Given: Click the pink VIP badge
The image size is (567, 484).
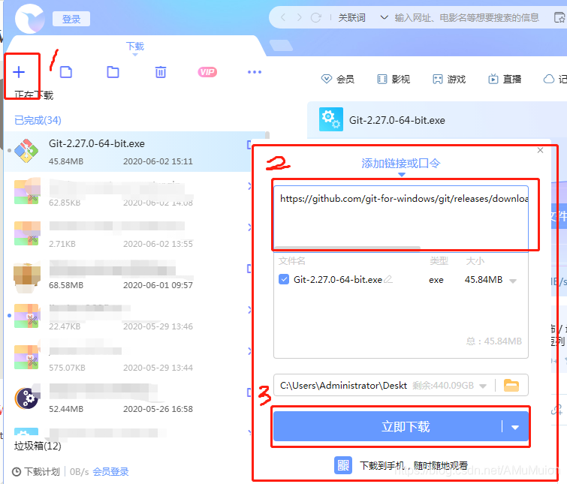Looking at the screenshot, I should (x=207, y=72).
